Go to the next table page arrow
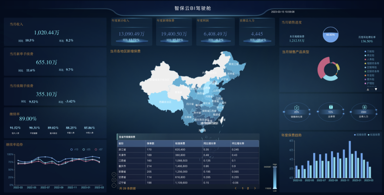 (255, 188)
